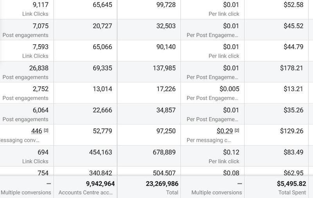The width and height of the screenshot is (313, 198).
Task: Click the 137,985 impressions cell
Action: click(x=149, y=72)
